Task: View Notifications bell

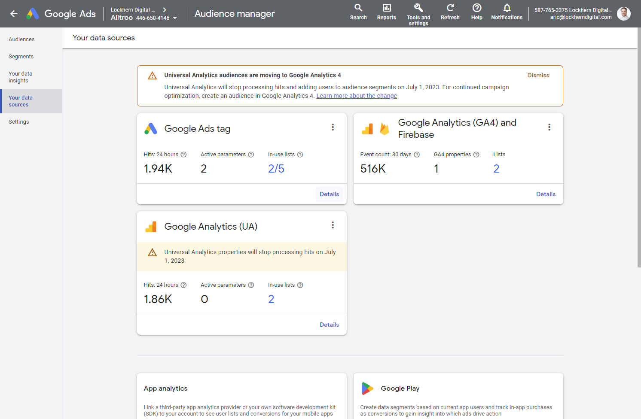Action: coord(507,12)
